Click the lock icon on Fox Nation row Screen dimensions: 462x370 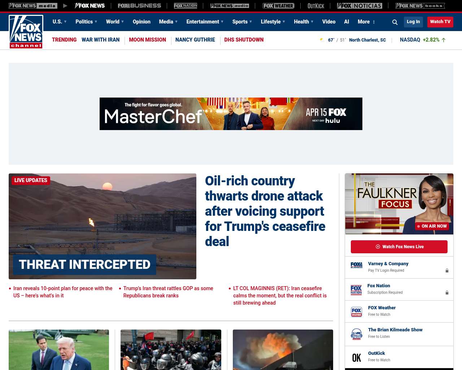(447, 293)
